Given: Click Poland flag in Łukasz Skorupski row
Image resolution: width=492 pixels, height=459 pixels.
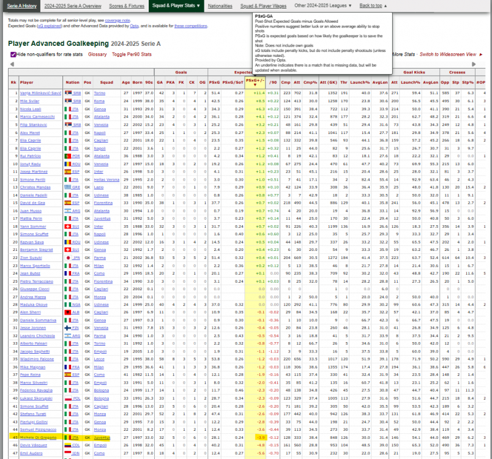Looking at the screenshot, I should coord(68,398).
